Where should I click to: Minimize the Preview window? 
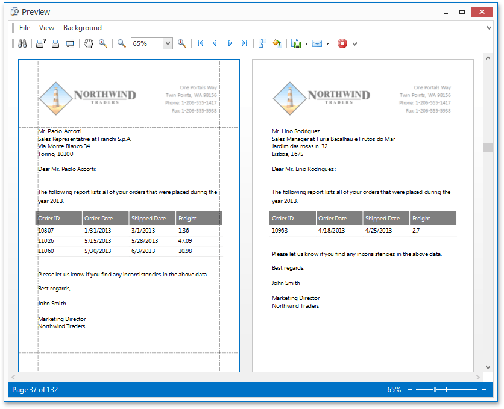[x=446, y=12]
